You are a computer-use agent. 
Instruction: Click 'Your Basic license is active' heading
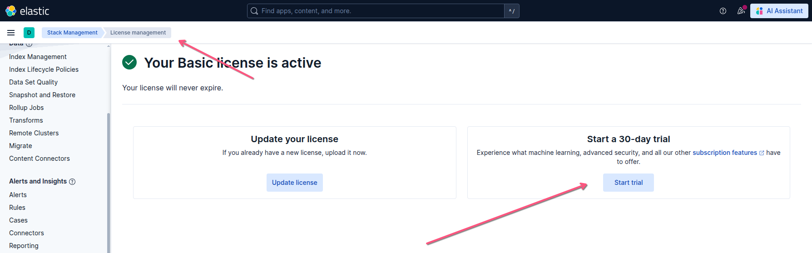233,63
